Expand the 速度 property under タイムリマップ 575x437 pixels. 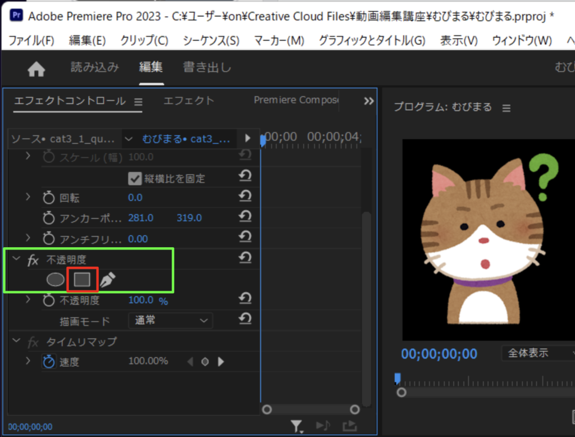[28, 362]
